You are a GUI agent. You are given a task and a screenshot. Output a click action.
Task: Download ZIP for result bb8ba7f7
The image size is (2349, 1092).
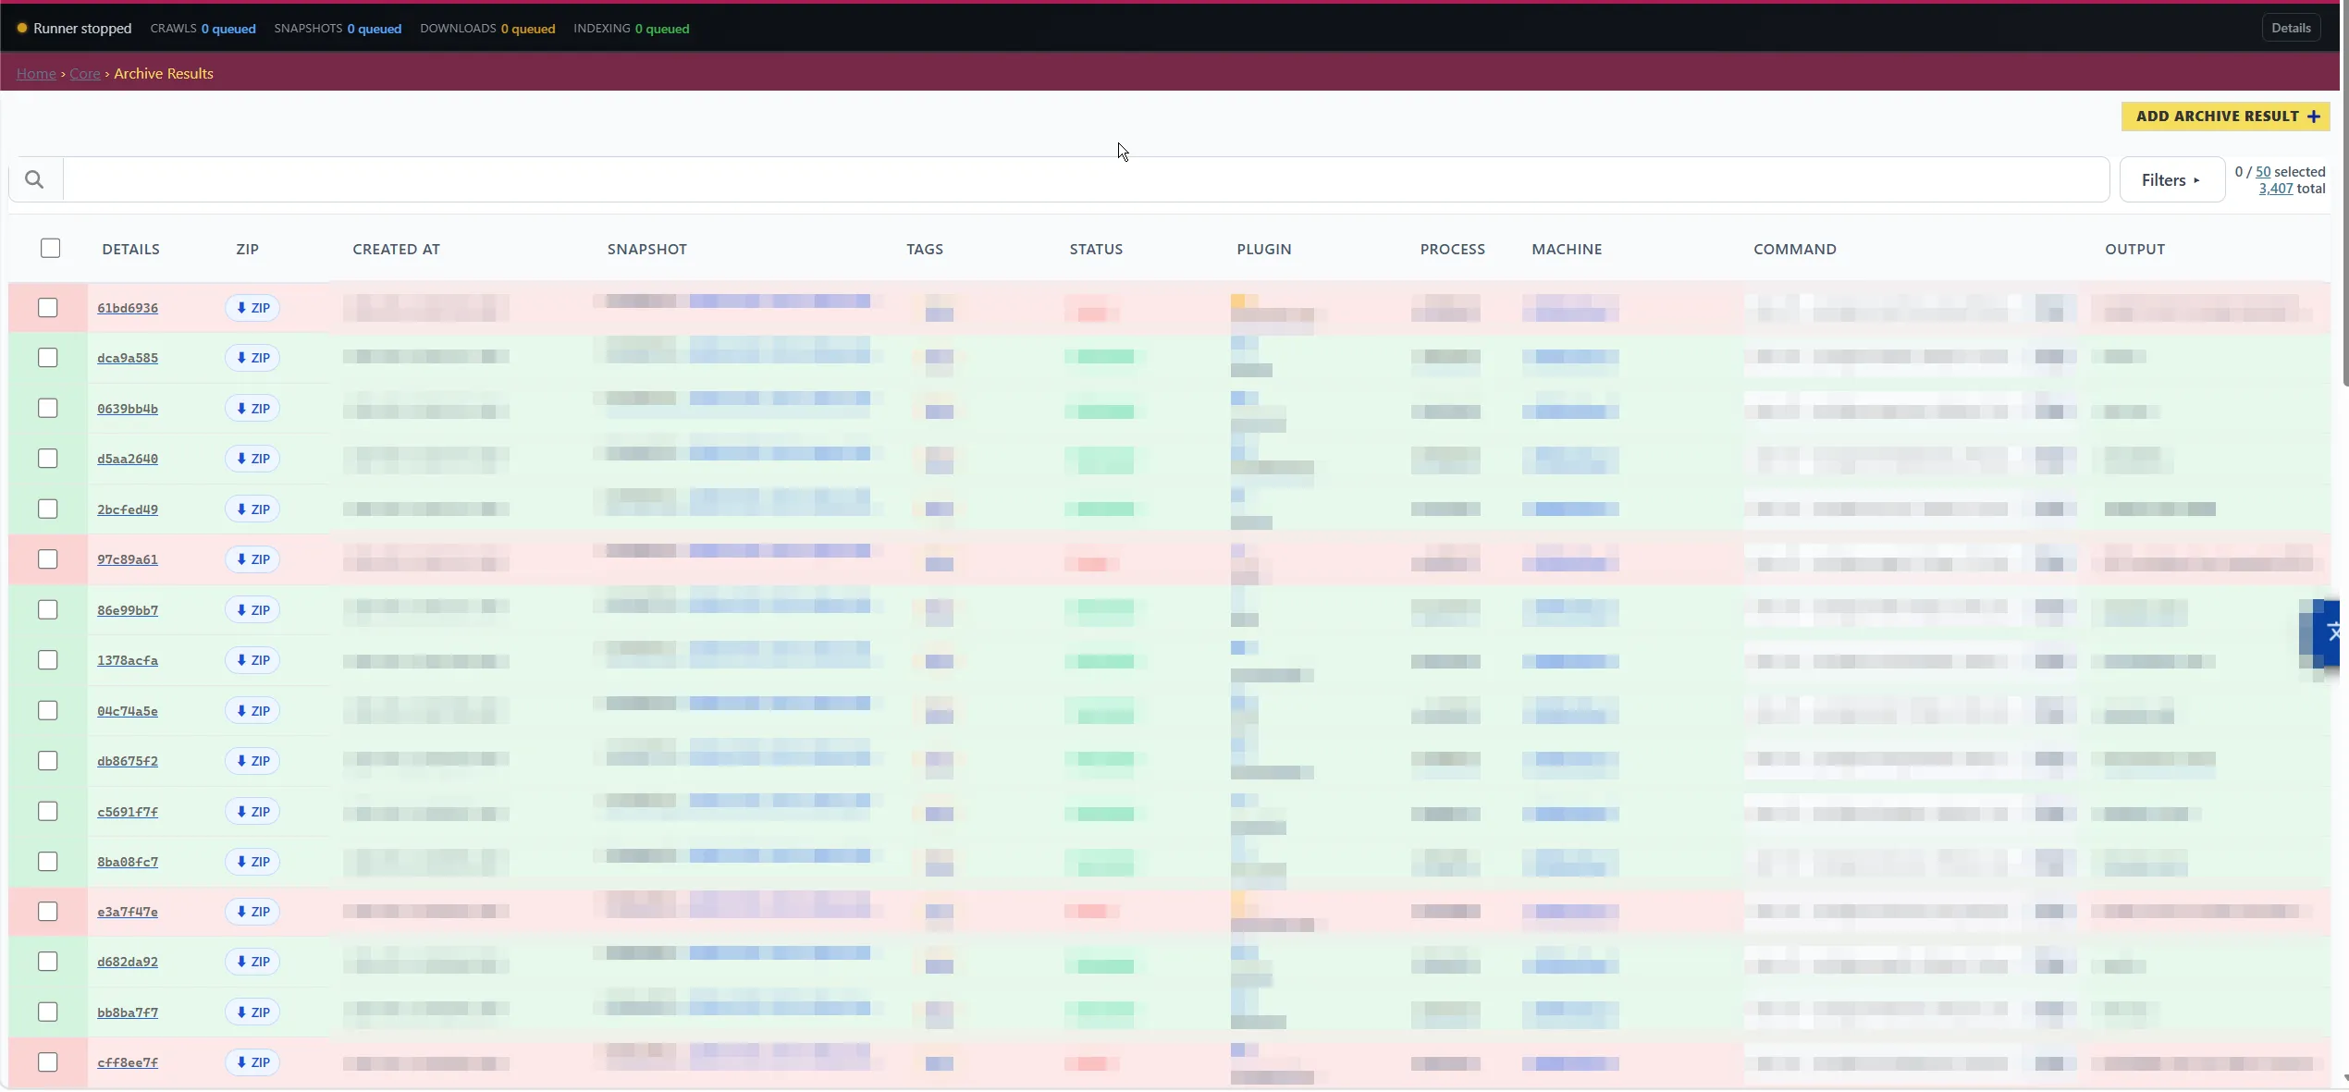252,1012
